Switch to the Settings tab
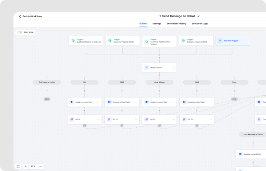The width and height of the screenshot is (266, 171). click(x=157, y=24)
